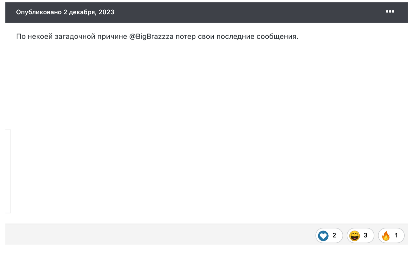
Task: Open the @BigBrazzza mention link
Action: tap(151, 37)
